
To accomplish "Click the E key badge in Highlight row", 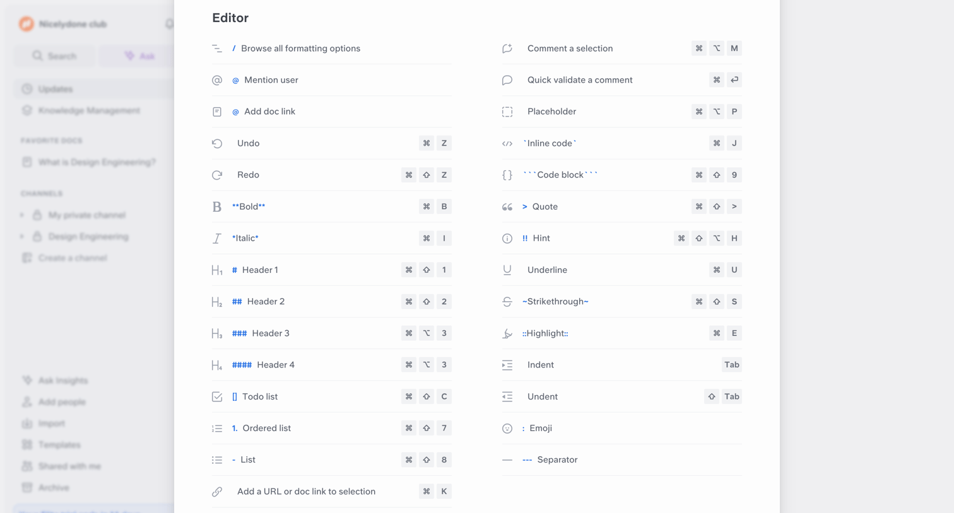I will tap(734, 333).
